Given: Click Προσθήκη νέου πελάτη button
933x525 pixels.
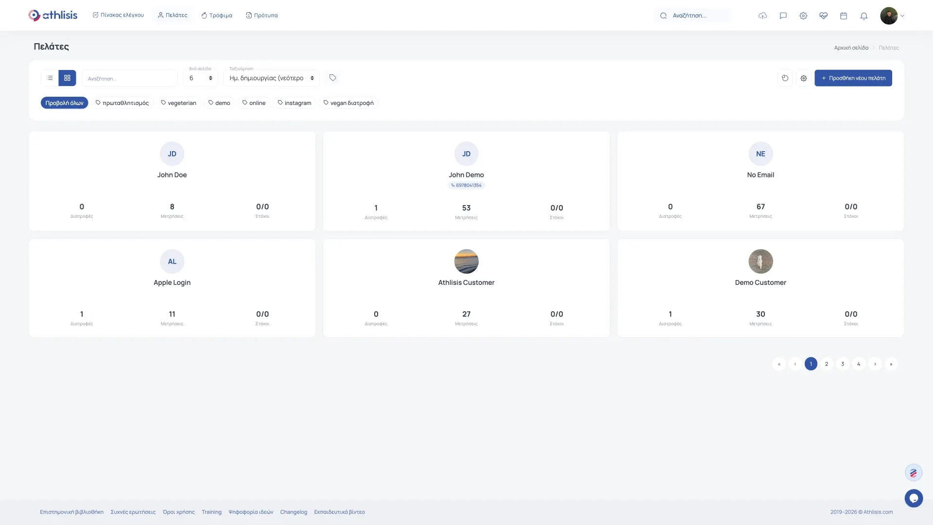Looking at the screenshot, I should tap(853, 78).
